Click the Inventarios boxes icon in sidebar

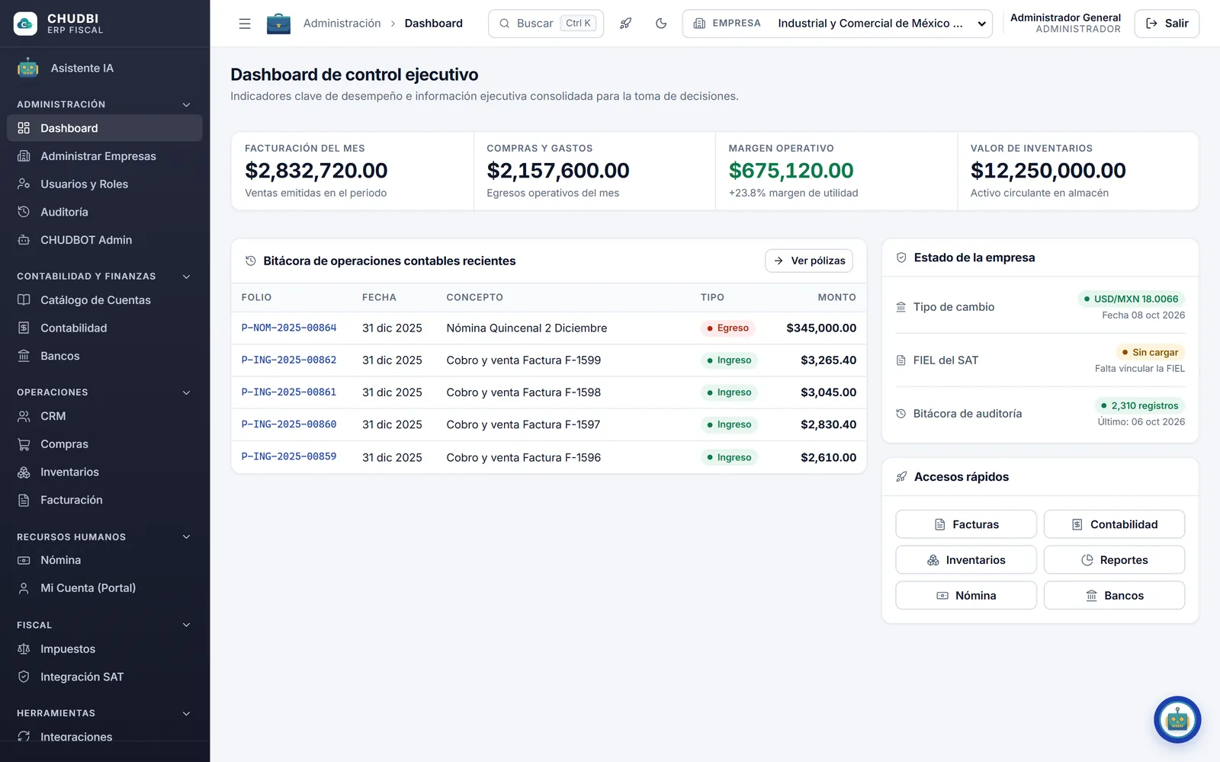point(24,472)
